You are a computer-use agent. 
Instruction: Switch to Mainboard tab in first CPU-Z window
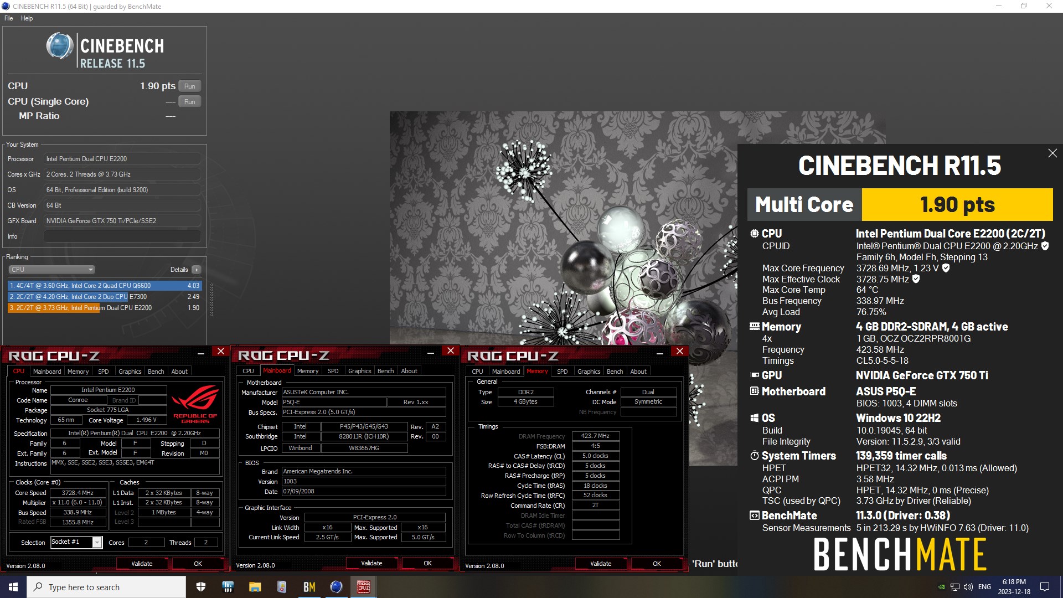tap(47, 372)
